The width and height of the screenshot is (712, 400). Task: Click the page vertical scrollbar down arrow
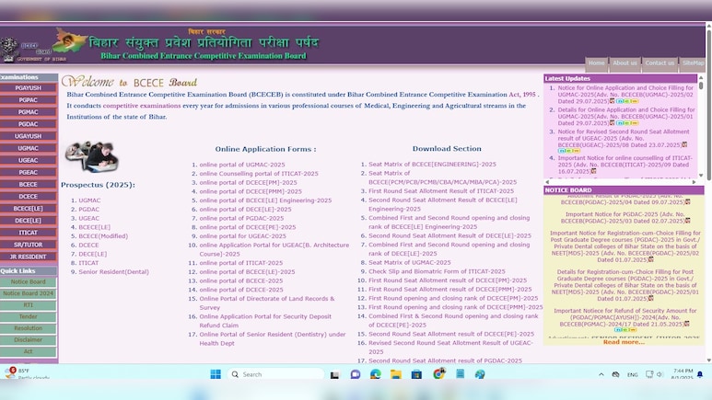708,360
